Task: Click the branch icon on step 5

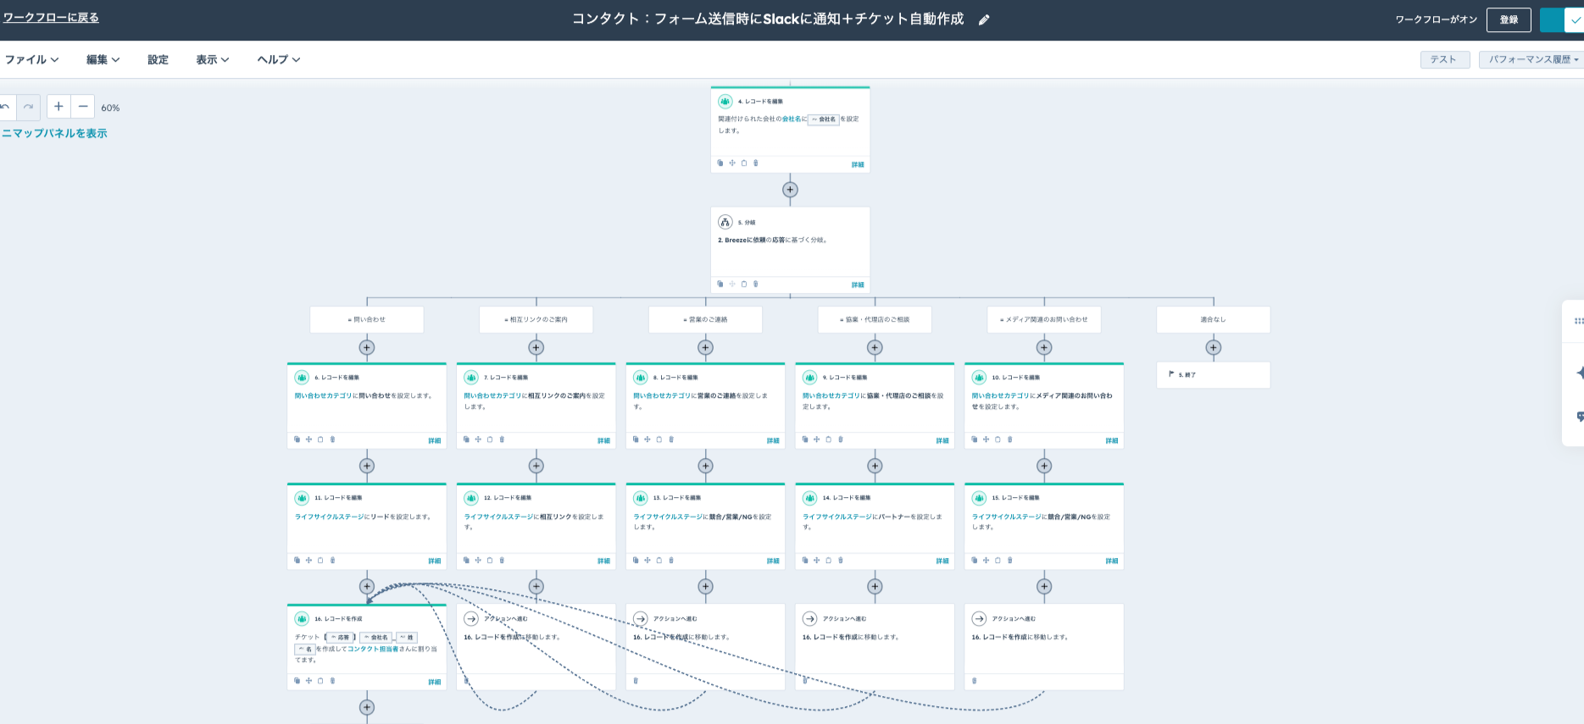Action: (725, 222)
